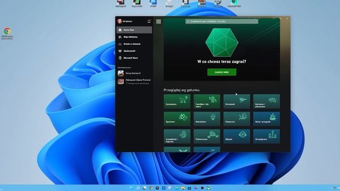Open the Niezależne genre tile

coord(207,119)
